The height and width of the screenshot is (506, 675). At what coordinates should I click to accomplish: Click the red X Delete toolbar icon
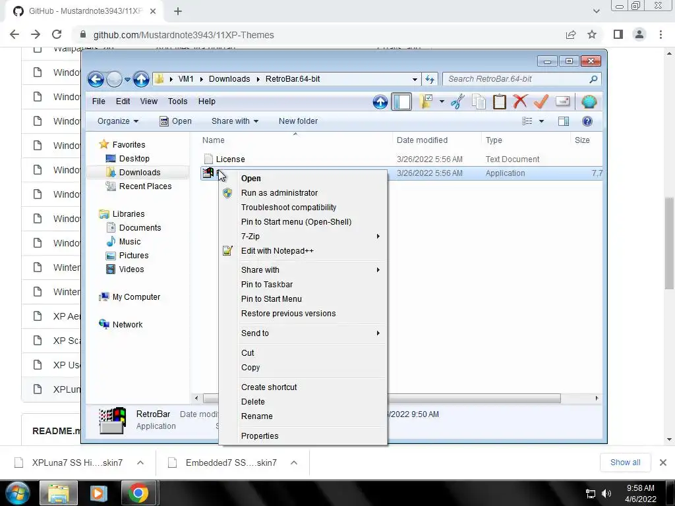point(520,102)
